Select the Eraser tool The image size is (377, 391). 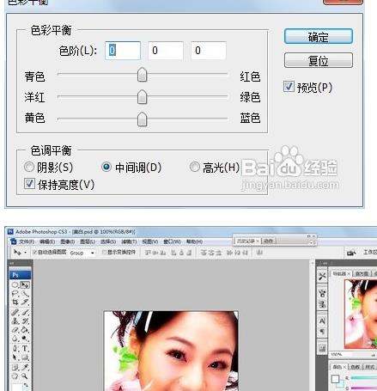point(15,330)
